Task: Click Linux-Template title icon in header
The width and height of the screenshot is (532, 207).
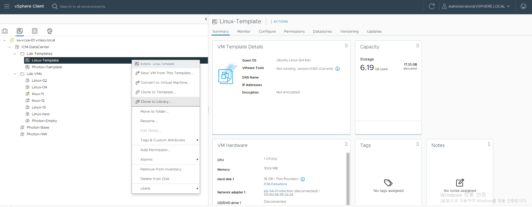Action: pos(215,22)
